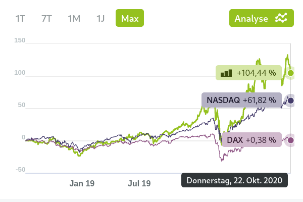Click the NASDAQ dark purple end-point dot
Viewport: 303px width, 202px height.
tap(290, 100)
